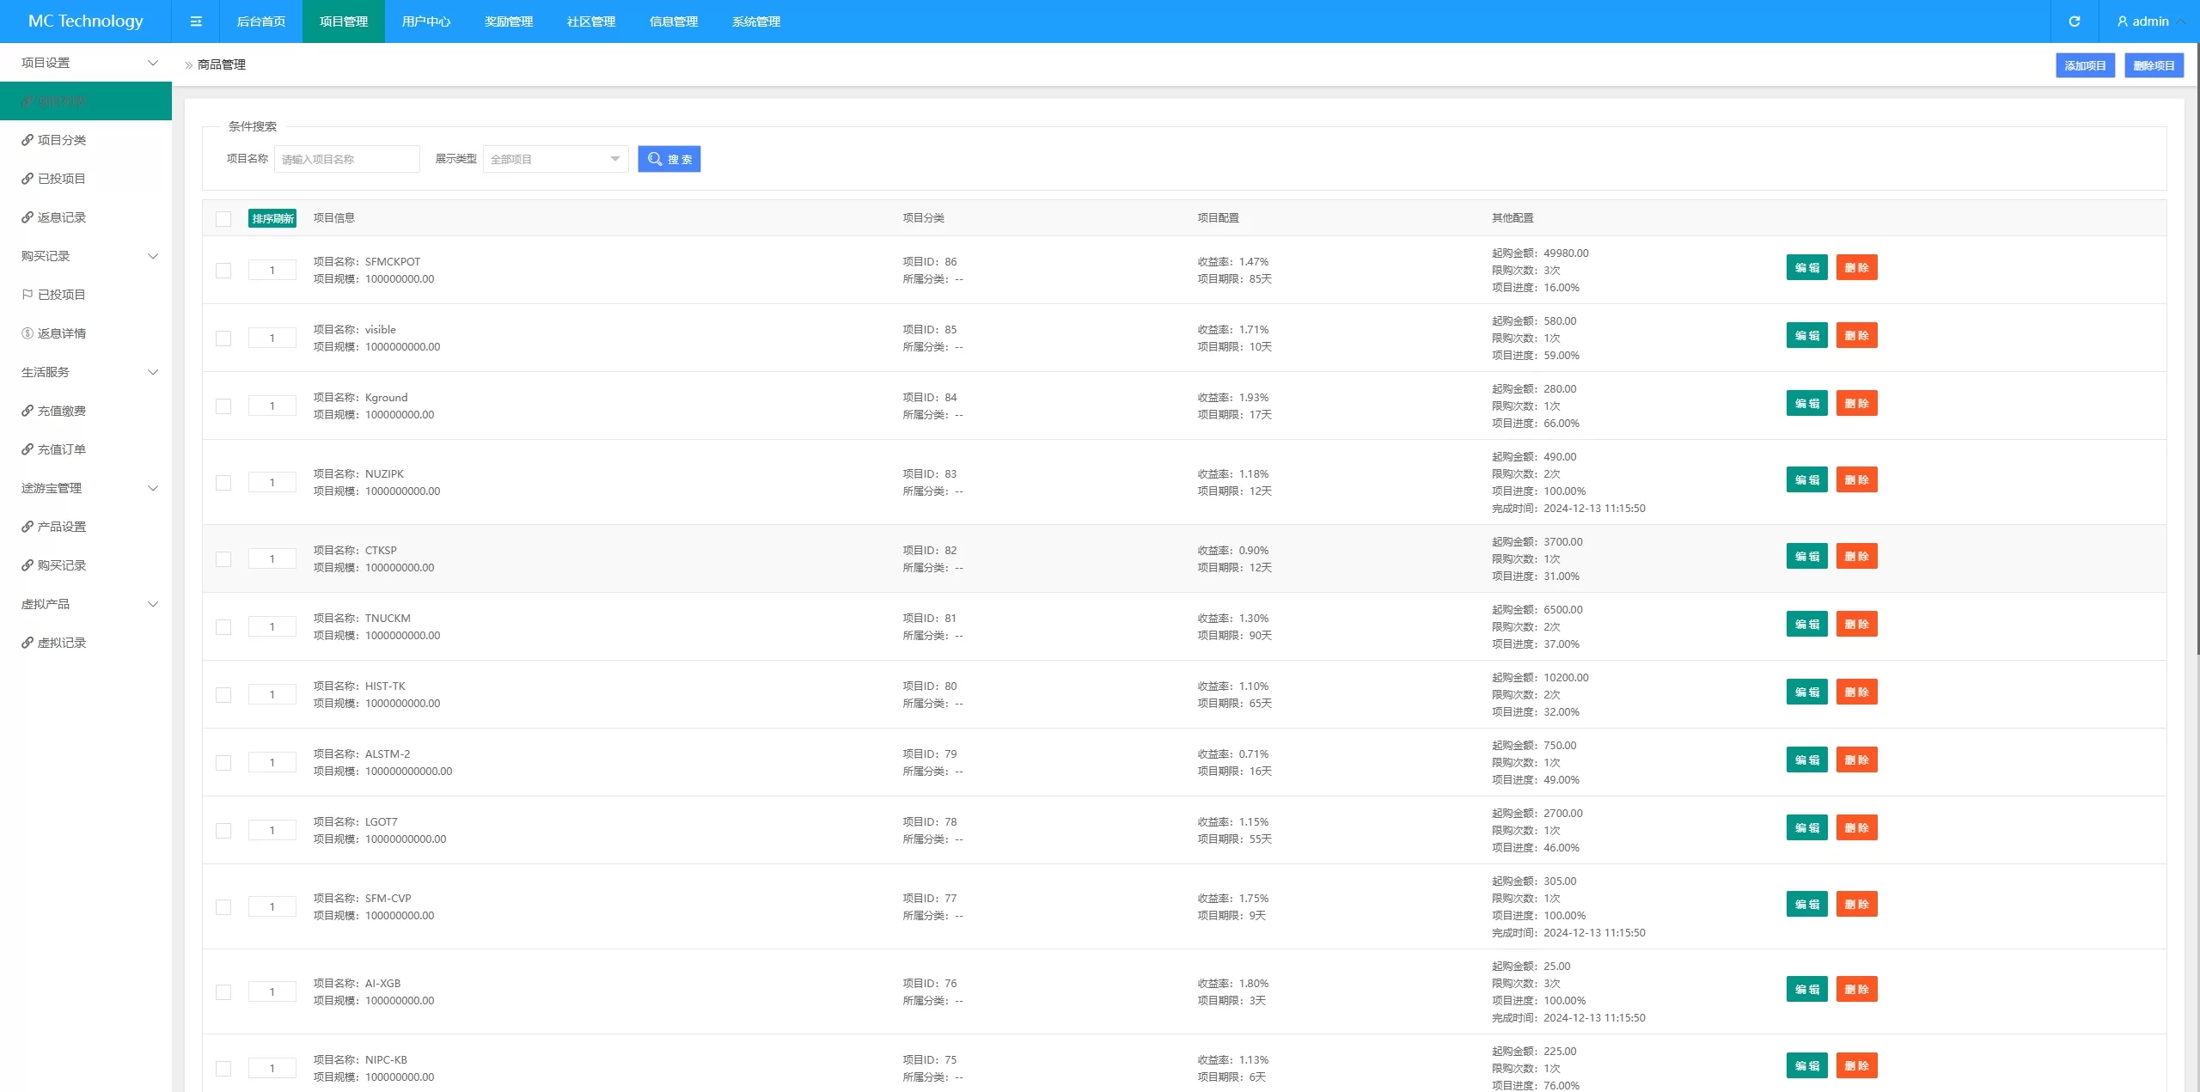Open 充值订单 link icon item
Screen dimensions: 2200x1092
(x=27, y=449)
